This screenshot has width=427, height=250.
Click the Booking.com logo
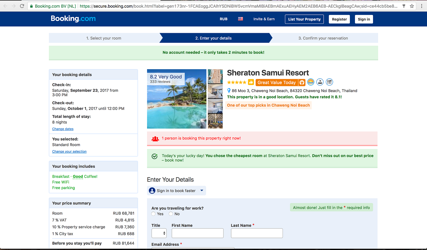tap(73, 18)
